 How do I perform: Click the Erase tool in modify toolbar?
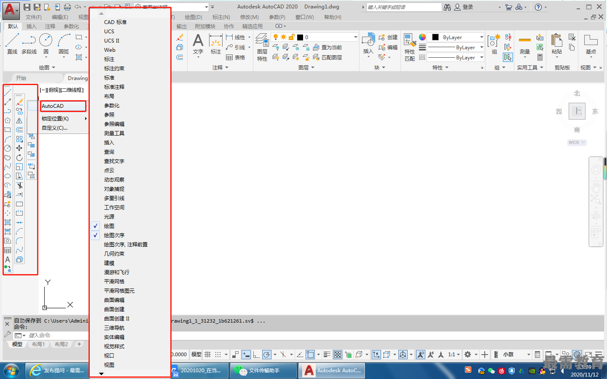pyautogui.click(x=19, y=102)
